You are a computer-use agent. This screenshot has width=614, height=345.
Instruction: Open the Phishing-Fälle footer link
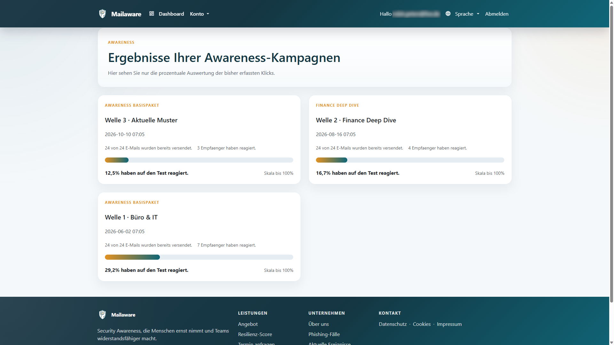[324, 334]
